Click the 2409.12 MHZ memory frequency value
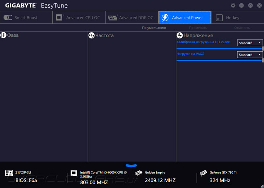The height and width of the screenshot is (188, 264). (160, 180)
